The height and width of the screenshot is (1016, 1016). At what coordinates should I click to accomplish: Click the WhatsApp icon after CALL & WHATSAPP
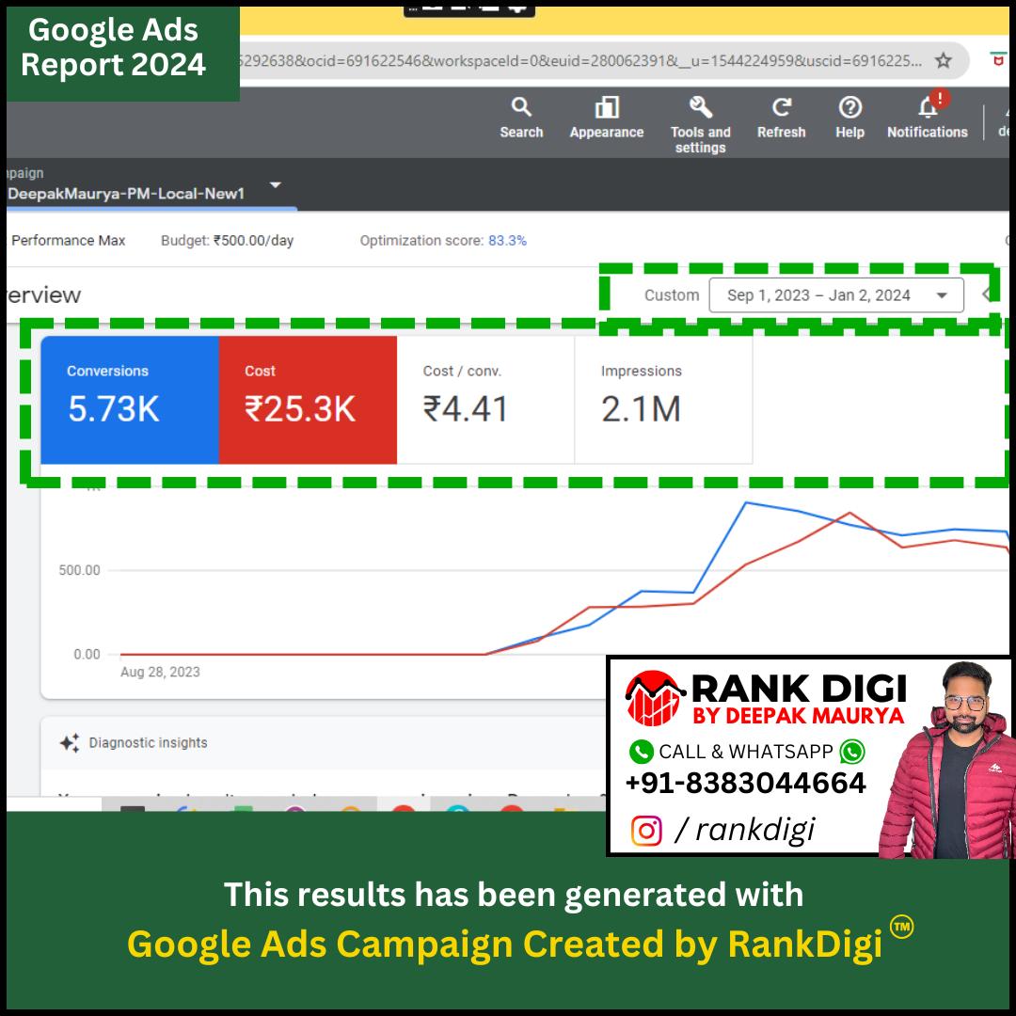(x=852, y=752)
